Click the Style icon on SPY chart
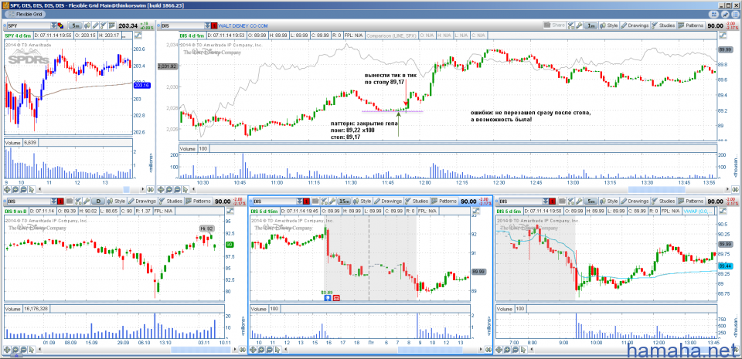742x359 pixels. [87, 25]
